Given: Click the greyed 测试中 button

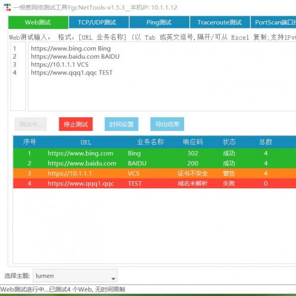Looking at the screenshot, I should click(x=31, y=124).
